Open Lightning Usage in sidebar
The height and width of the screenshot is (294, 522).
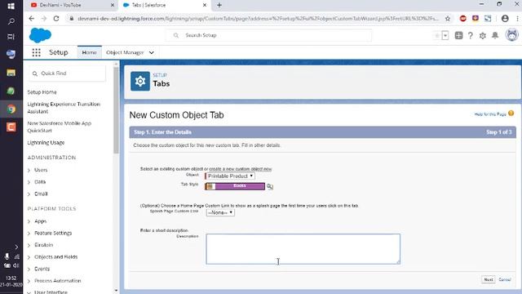46,143
